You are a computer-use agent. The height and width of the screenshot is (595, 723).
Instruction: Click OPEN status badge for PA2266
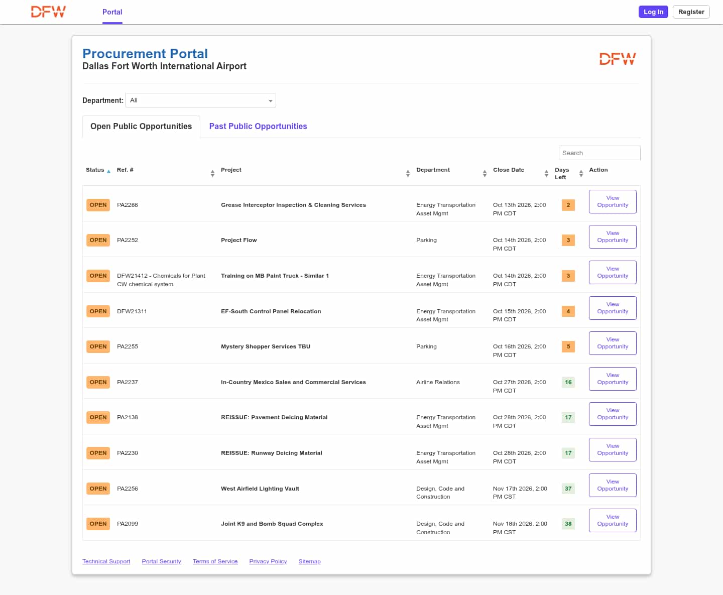(98, 205)
